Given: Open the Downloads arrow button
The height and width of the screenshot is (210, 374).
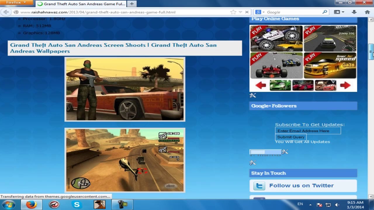Looking at the screenshot, I should pos(354,12).
